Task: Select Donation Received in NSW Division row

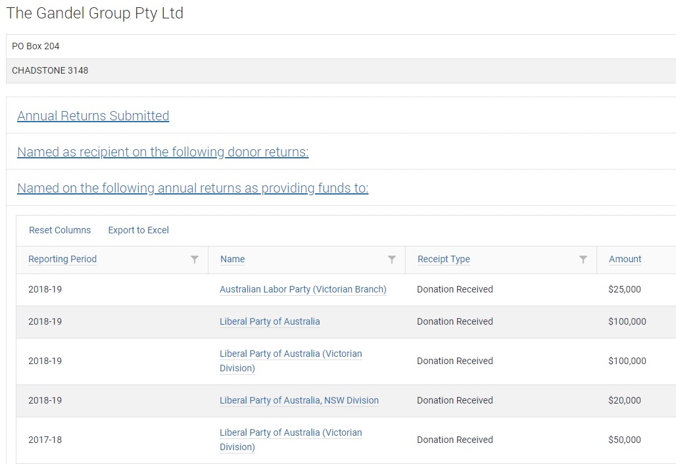Action: tap(455, 400)
